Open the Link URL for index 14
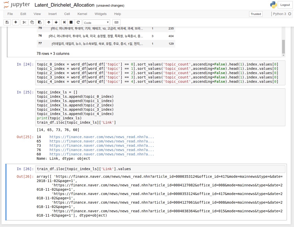Screen dimensions: 294x227 point(102,137)
